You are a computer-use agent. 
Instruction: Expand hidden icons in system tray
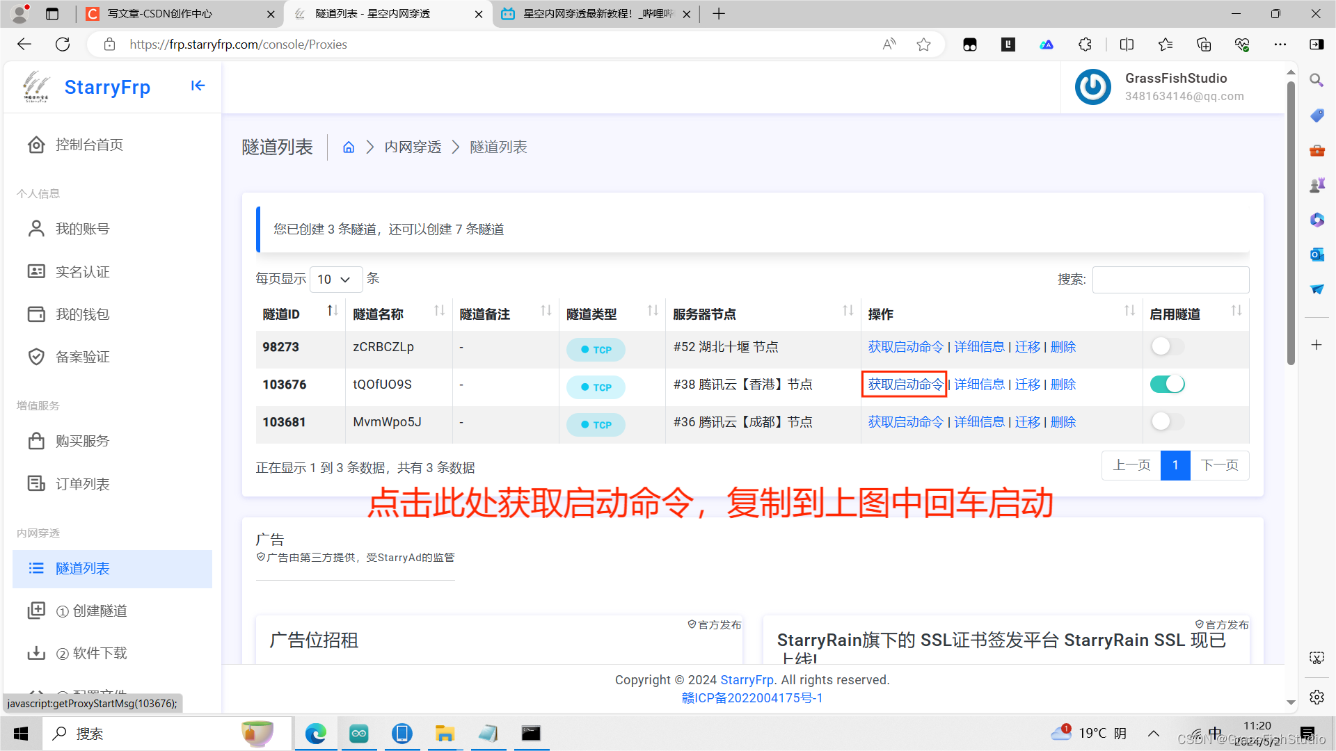(1153, 733)
